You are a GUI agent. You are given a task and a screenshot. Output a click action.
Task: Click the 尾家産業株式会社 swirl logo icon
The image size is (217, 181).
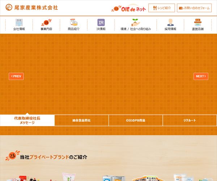pos(9,7)
